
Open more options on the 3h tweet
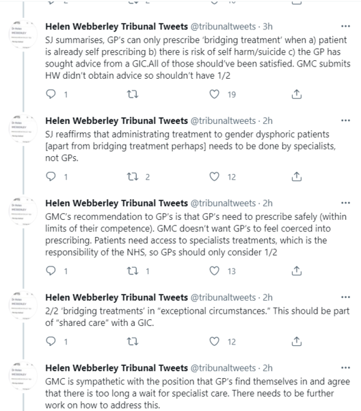345,26
